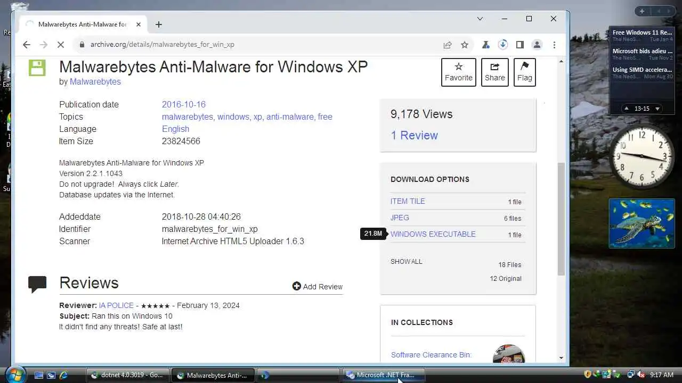Click the scrollbar up arrow
The height and width of the screenshot is (383, 682).
pos(561,62)
